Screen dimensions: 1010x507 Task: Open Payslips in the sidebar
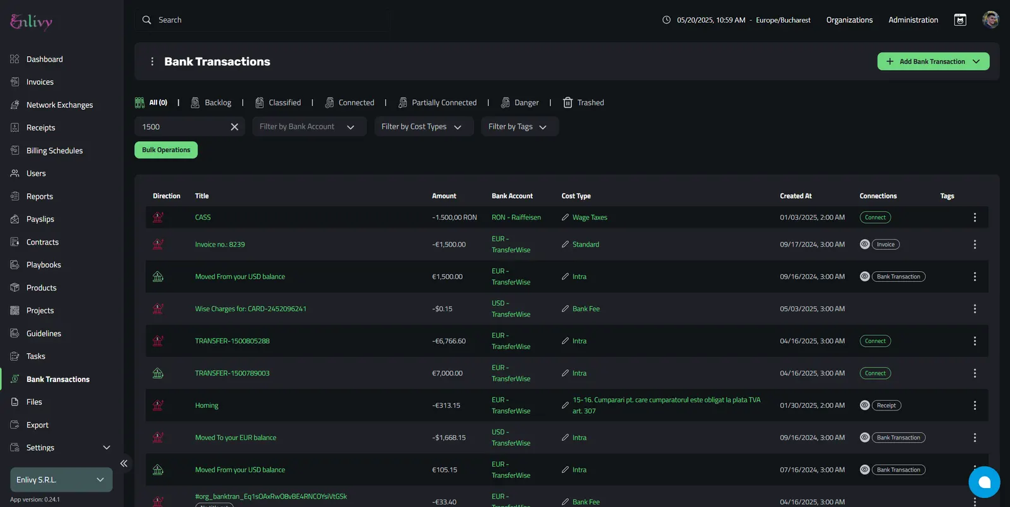40,219
